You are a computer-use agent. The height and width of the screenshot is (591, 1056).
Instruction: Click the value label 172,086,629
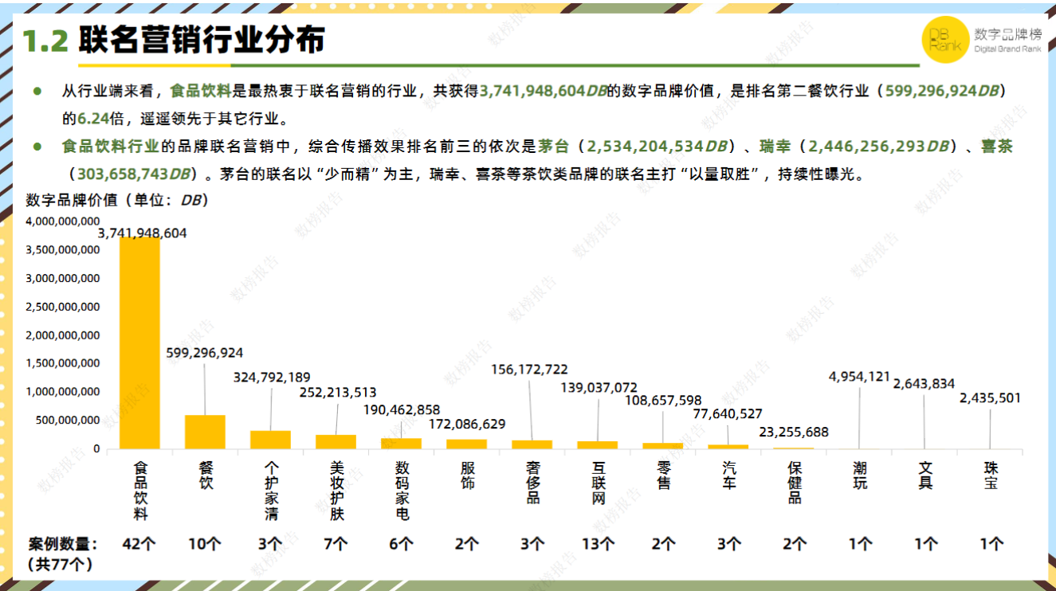point(467,424)
